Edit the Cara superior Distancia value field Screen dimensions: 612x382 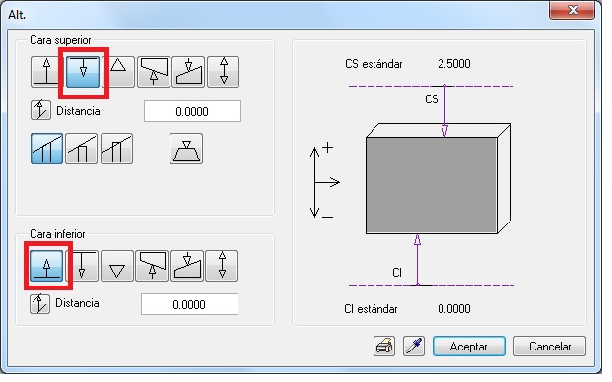pyautogui.click(x=192, y=112)
